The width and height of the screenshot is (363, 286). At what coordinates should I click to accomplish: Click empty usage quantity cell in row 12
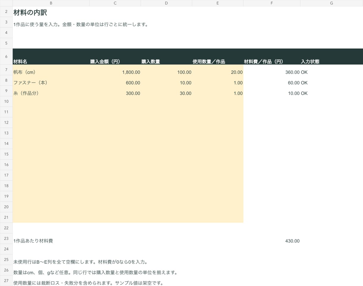point(218,123)
